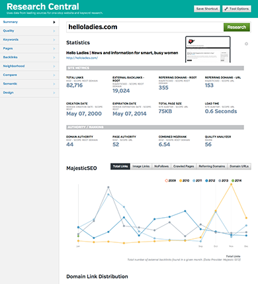Click the small circle icon beside Statistics
Screen dimensions: 258x284
pyautogui.click(x=246, y=44)
